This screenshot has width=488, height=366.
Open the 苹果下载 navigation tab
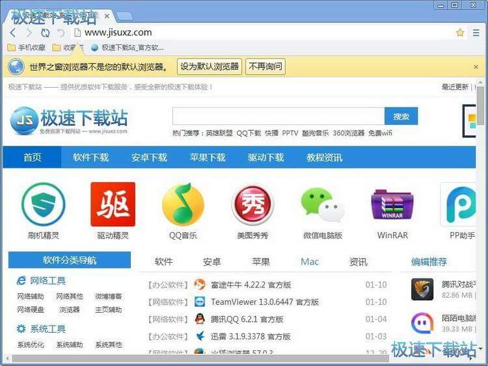tap(208, 157)
